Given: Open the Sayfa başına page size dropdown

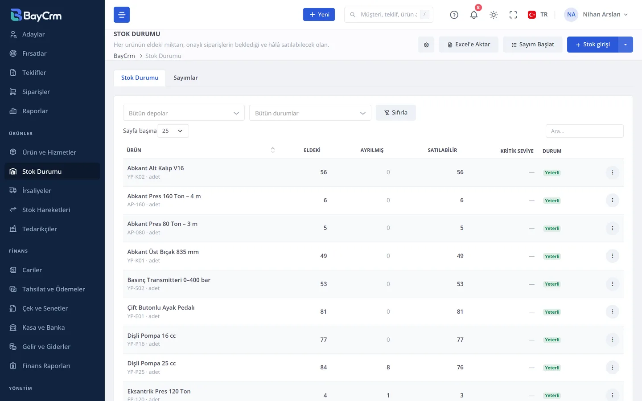Looking at the screenshot, I should (x=173, y=131).
